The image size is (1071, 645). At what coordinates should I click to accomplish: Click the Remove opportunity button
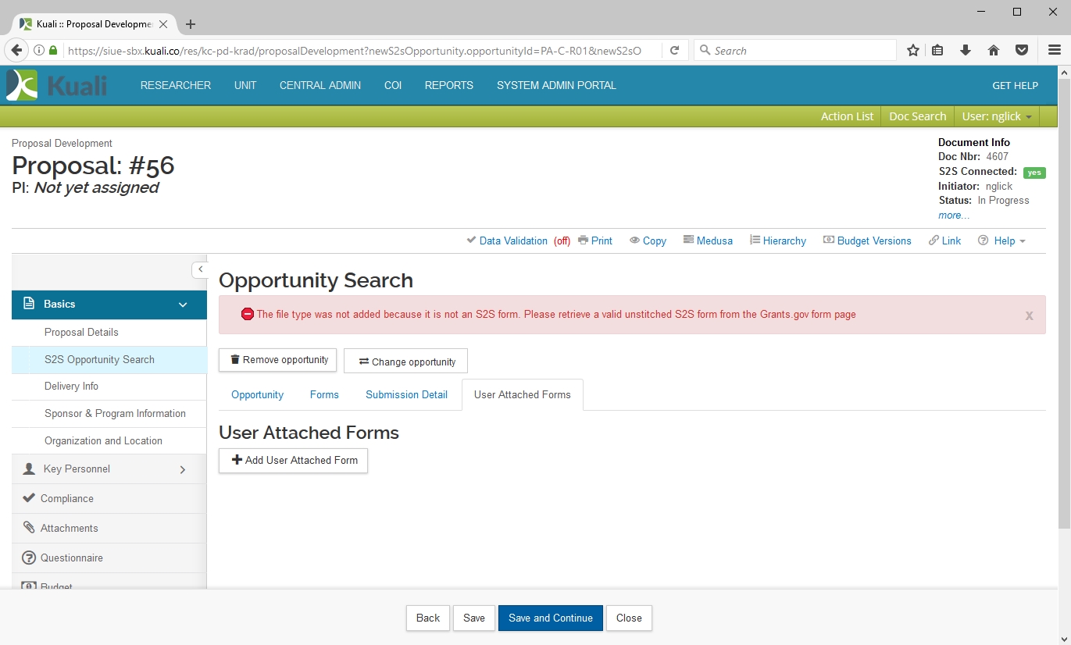pos(277,360)
